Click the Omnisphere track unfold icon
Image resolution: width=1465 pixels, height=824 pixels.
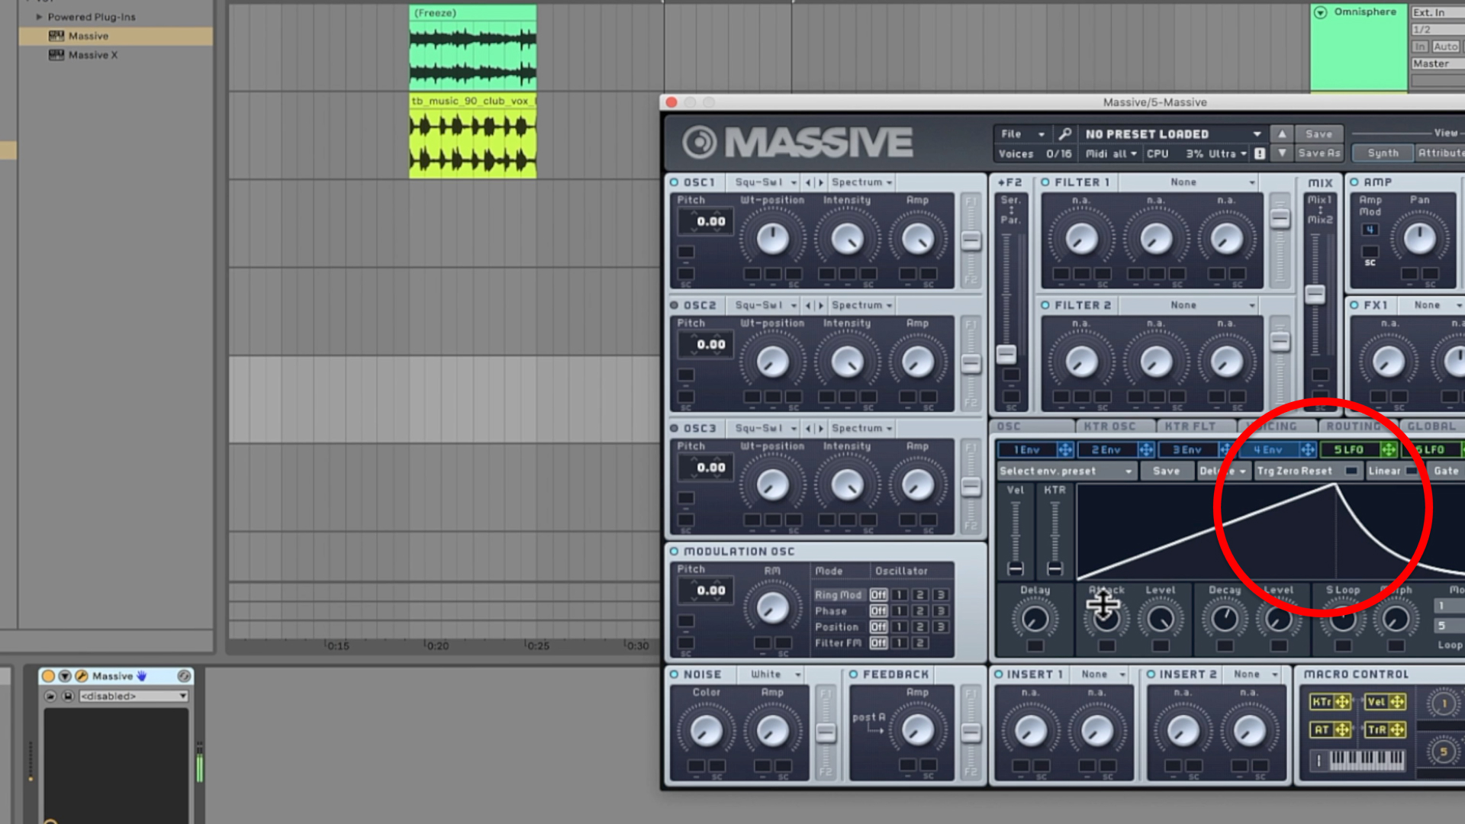1321,12
